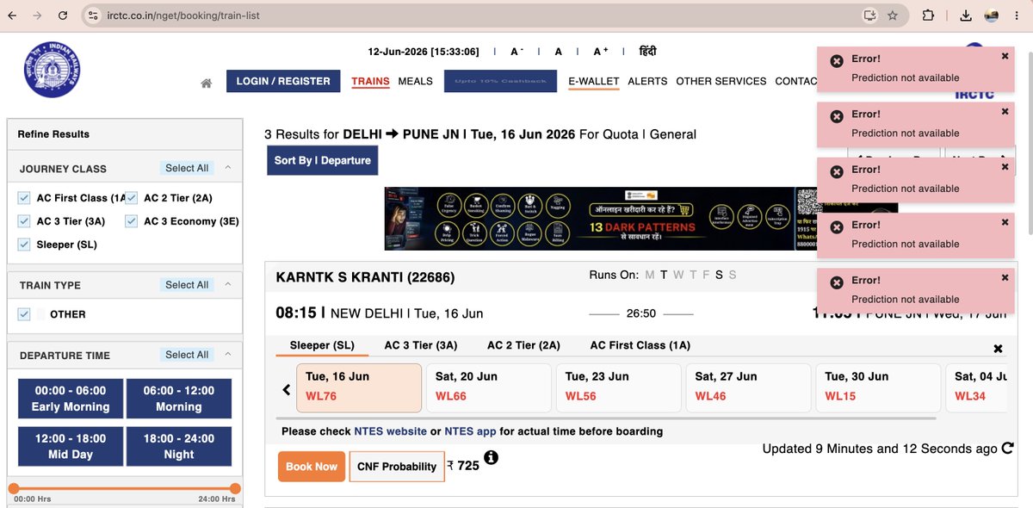Increase font size with A+

tap(601, 52)
